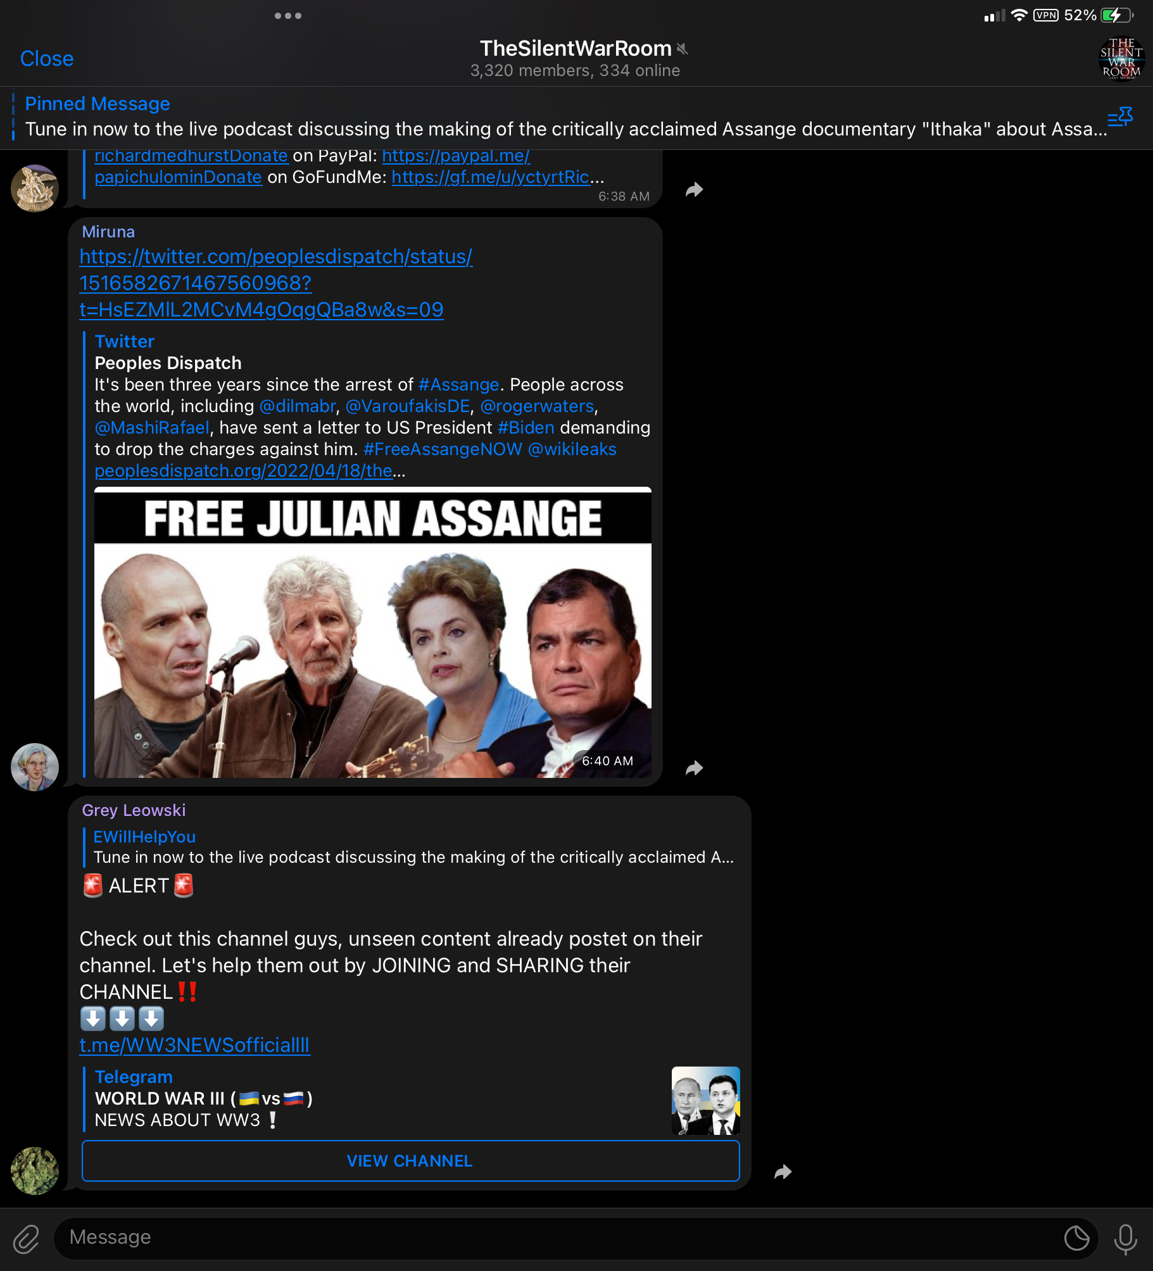
Task: Tap sender name Grey Leowski
Action: pyautogui.click(x=134, y=811)
